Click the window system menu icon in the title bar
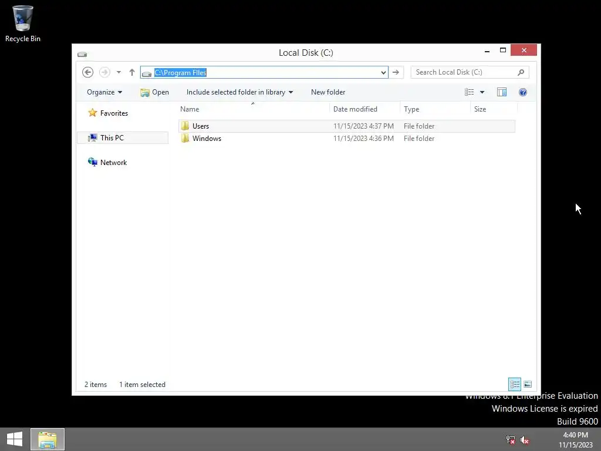The height and width of the screenshot is (451, 601). (x=82, y=54)
